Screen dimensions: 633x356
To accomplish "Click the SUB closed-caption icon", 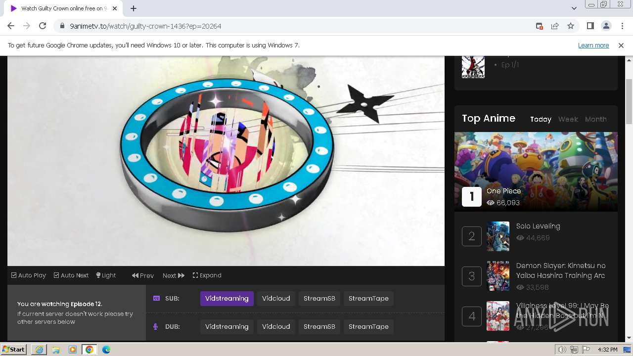I will [156, 299].
